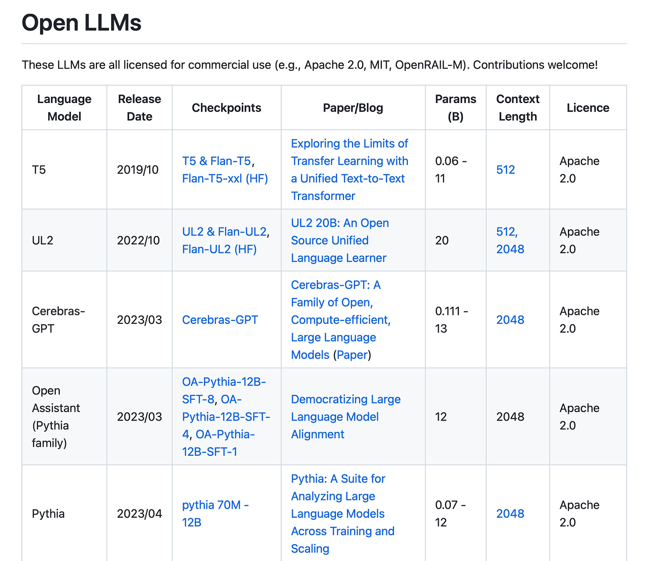
Task: Open the T5 paper 'Exploring the Limits of Transfer Learning' link
Action: pos(350,169)
